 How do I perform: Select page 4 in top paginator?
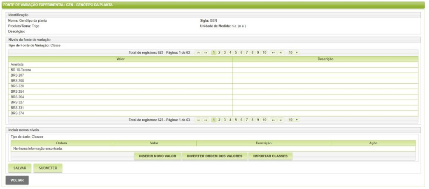coord(230,52)
